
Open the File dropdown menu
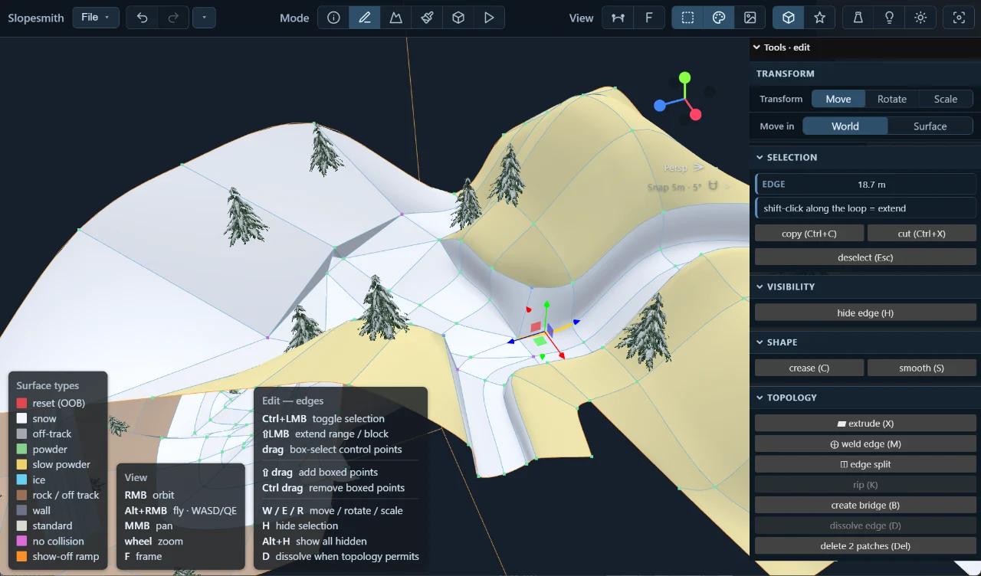point(96,18)
